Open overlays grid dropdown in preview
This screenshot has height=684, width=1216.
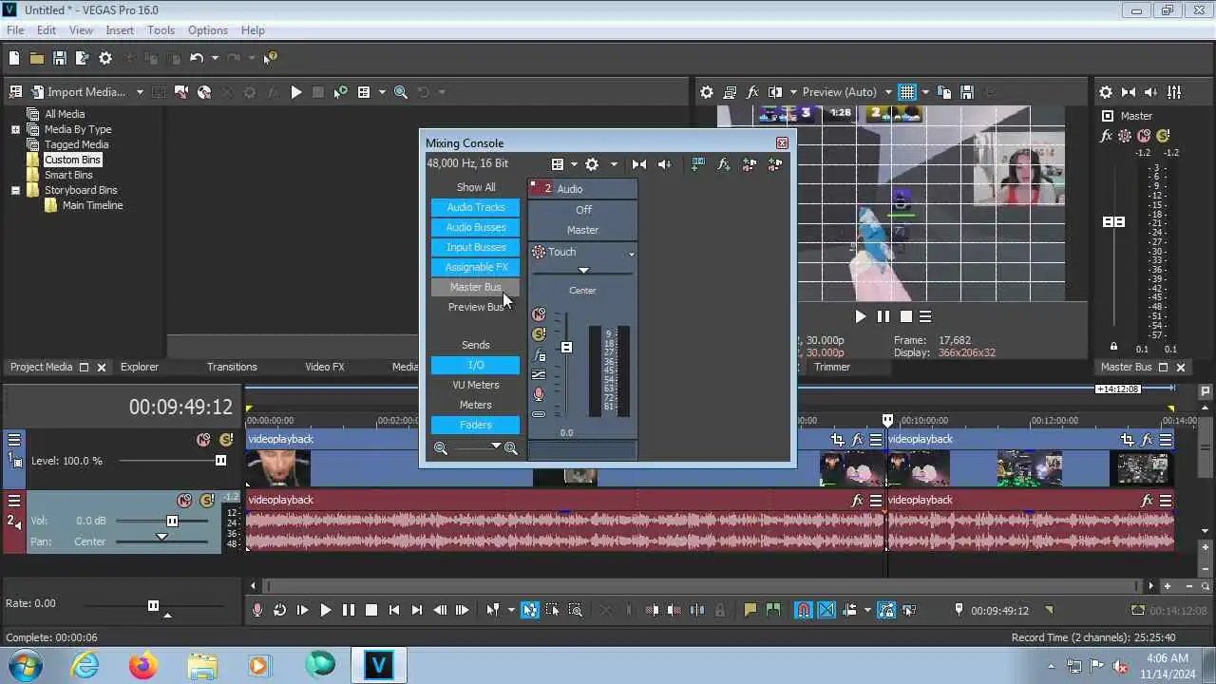(925, 92)
